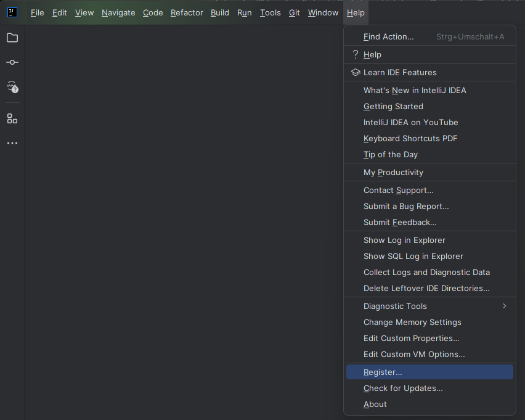Open the Learn tool window icon
525x420 pixels.
click(12, 87)
